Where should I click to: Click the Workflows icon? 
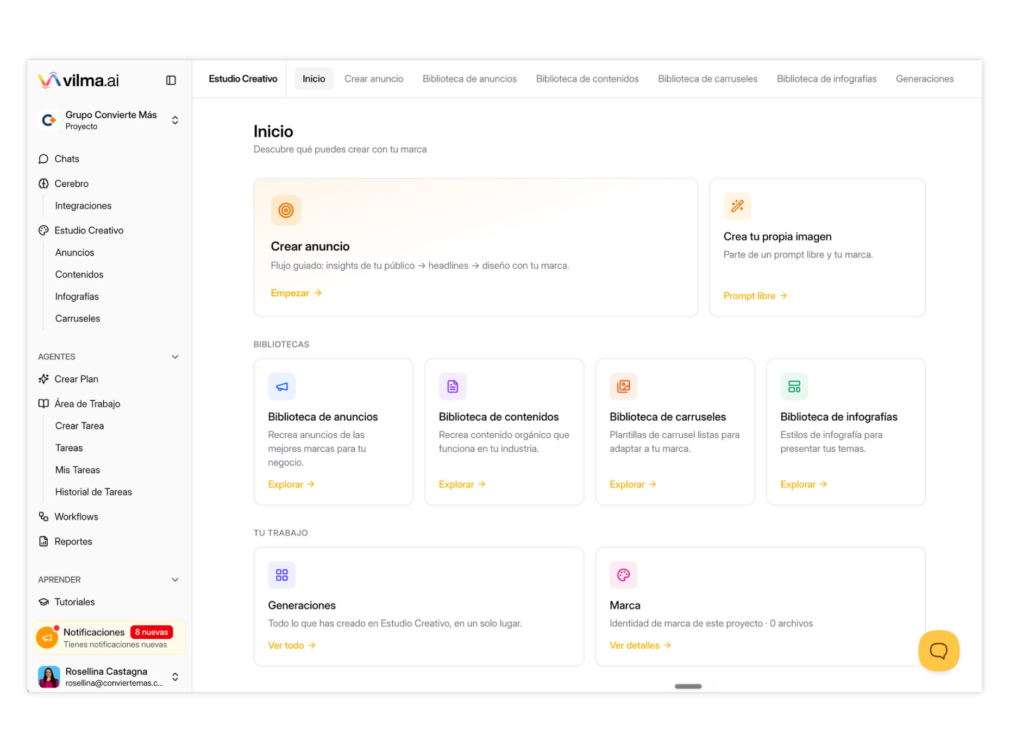(x=43, y=516)
